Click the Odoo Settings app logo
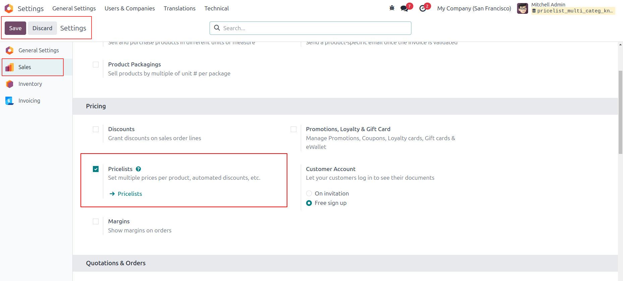The width and height of the screenshot is (623, 281). pos(9,8)
